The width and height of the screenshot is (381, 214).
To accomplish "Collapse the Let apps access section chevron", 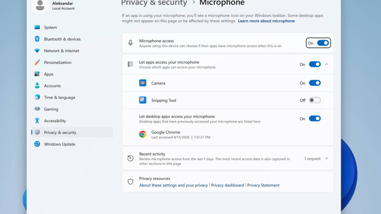I will [327, 64].
